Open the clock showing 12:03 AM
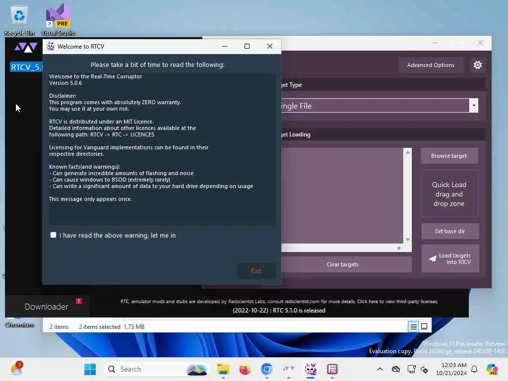The width and height of the screenshot is (508, 381). (x=451, y=369)
